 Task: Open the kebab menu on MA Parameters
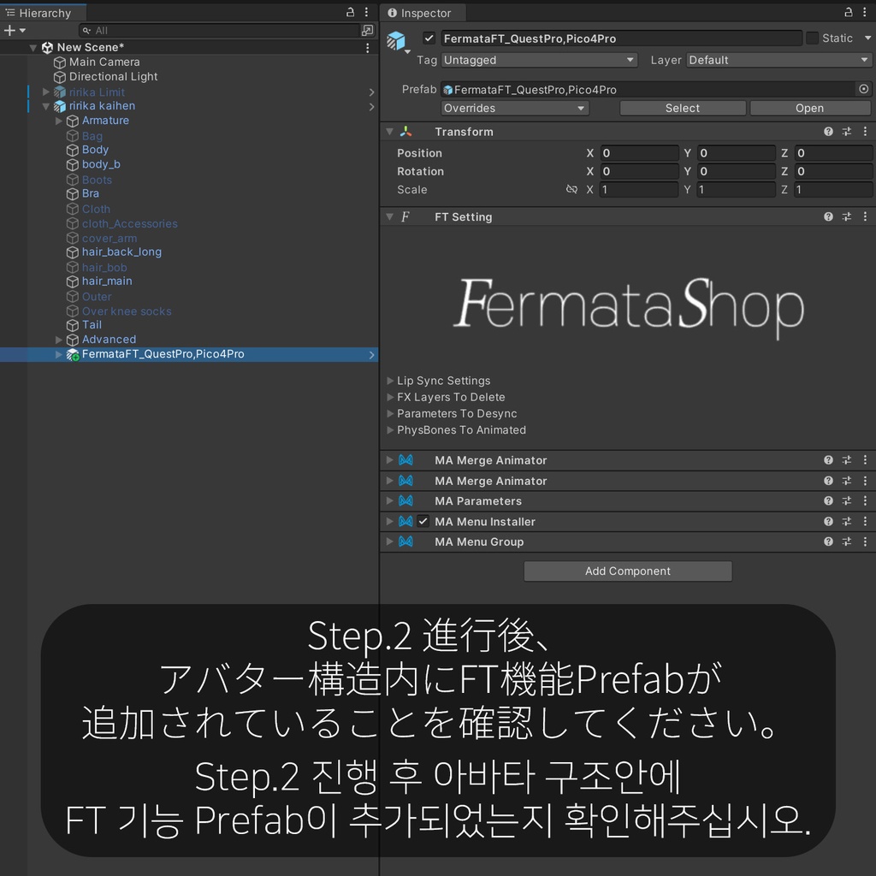click(x=865, y=500)
